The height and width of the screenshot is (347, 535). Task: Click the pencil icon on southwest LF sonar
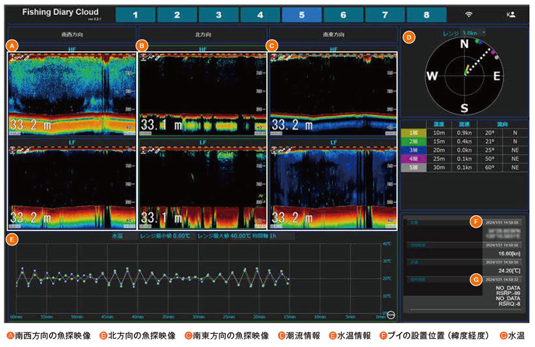(27, 149)
